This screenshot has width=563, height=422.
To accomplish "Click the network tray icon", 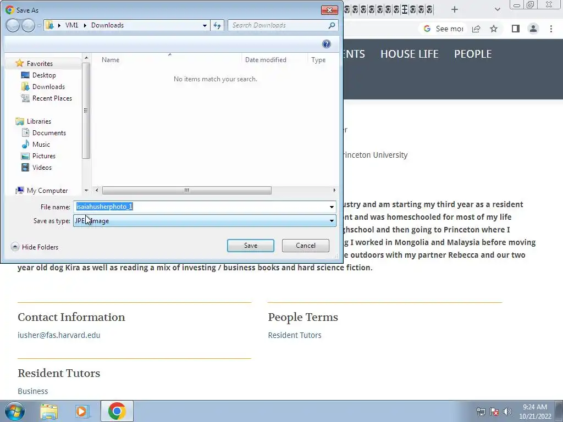I will (481, 412).
